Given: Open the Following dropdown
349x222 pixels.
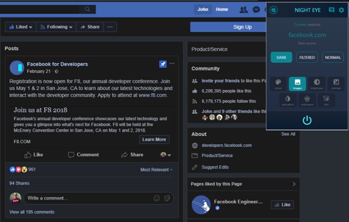Looking at the screenshot, I should (56, 27).
